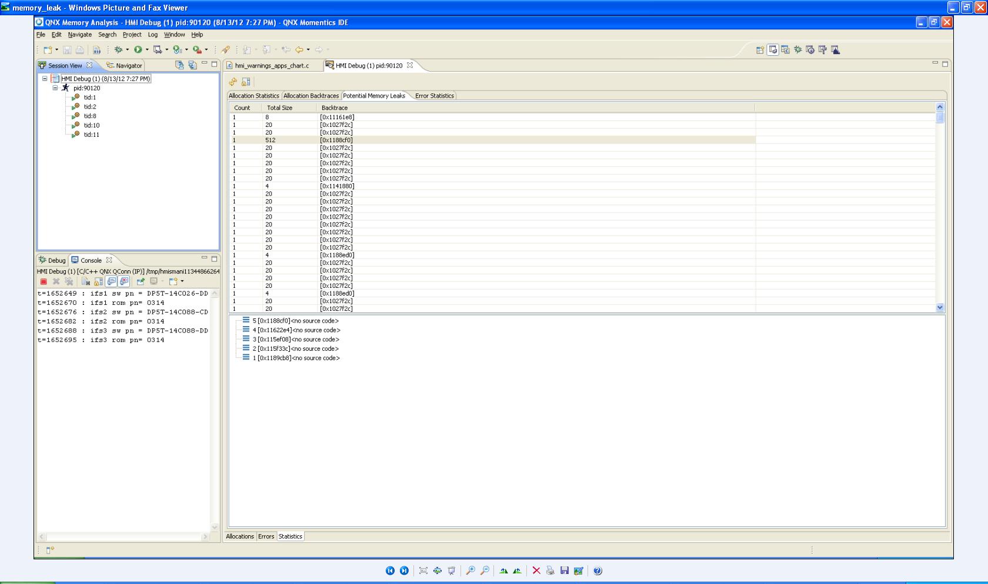Click Clear Console icon in console toolbar
The height and width of the screenshot is (584, 988).
click(x=86, y=281)
